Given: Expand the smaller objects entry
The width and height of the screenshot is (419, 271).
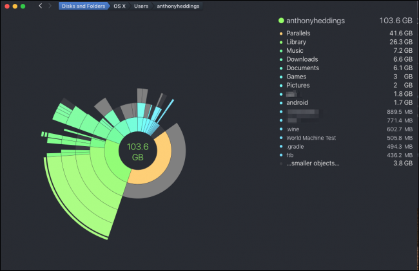Looking at the screenshot, I should [313, 164].
